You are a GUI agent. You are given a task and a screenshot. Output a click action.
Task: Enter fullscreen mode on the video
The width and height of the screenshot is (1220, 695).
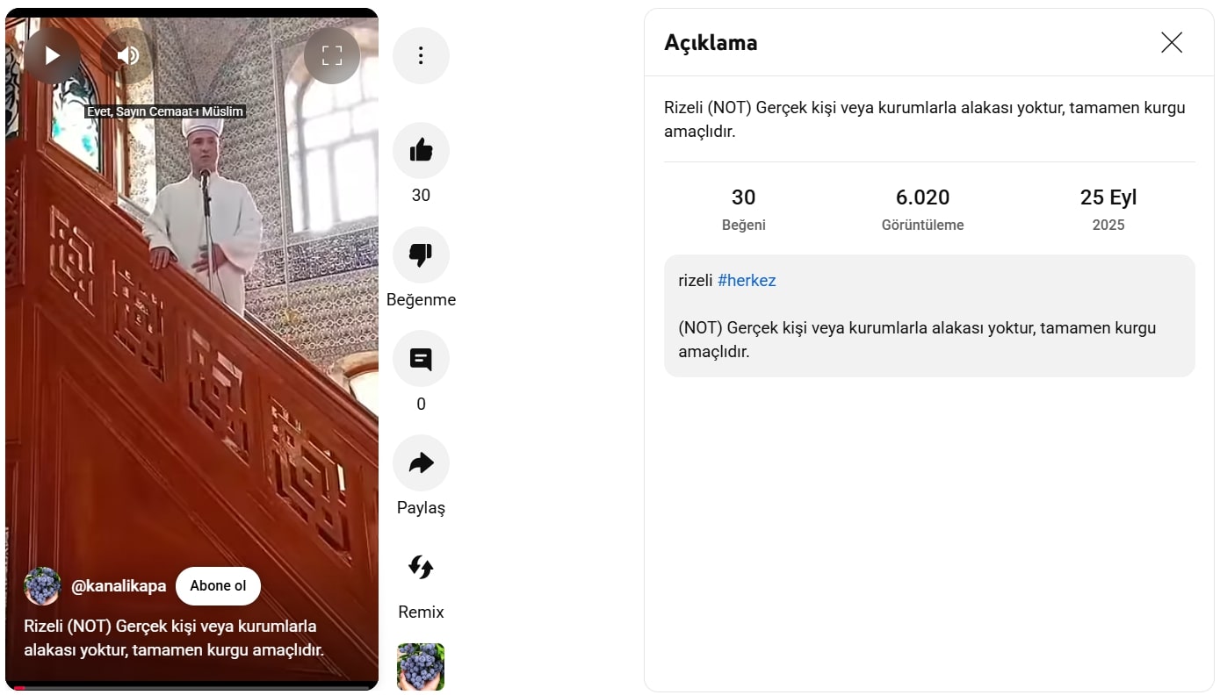[x=332, y=56]
